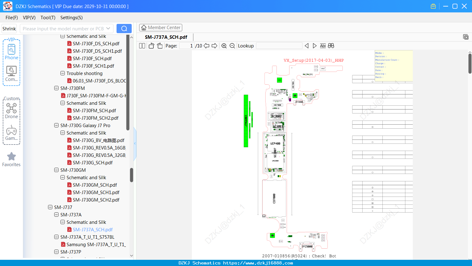Open the Tool(T) menu
Viewport: 472px width, 266px height.
point(48,18)
